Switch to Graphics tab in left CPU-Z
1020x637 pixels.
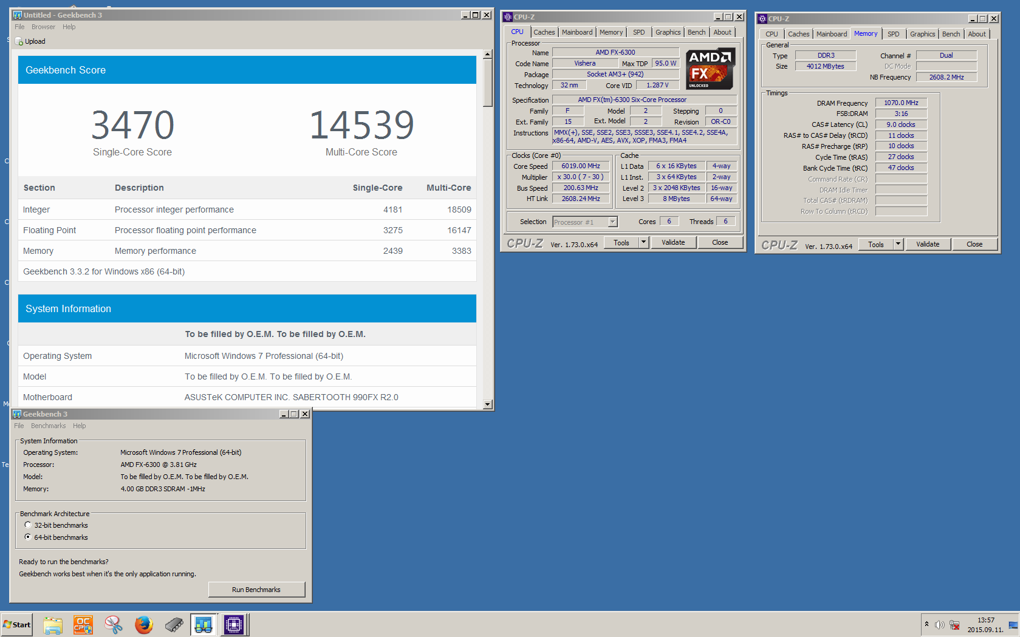[668, 32]
